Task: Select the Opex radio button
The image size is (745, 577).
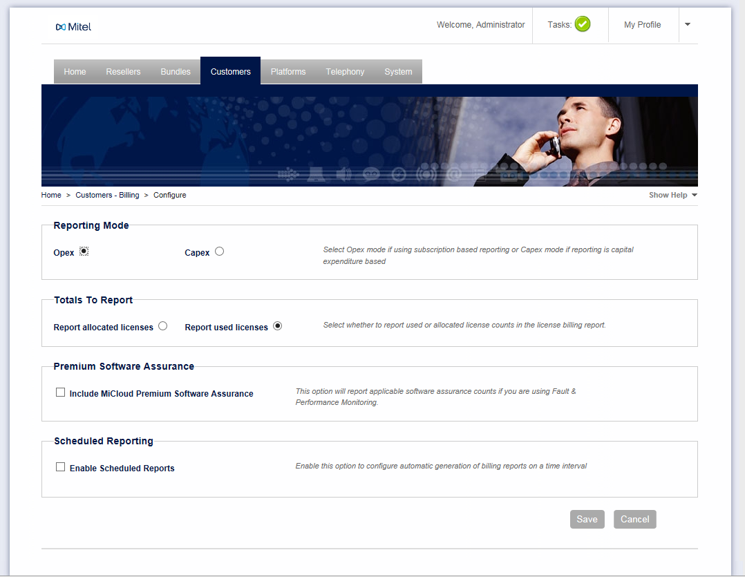Action: [84, 252]
